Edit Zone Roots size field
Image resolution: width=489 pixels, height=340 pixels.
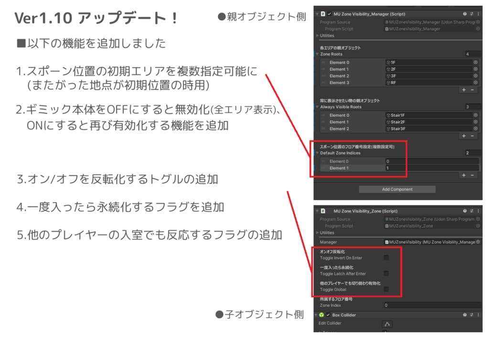tap(472, 54)
